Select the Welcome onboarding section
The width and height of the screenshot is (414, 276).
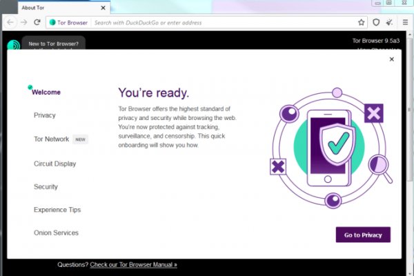coord(47,92)
